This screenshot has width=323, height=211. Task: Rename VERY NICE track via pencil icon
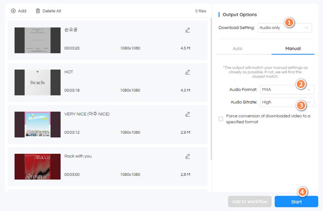point(188,114)
